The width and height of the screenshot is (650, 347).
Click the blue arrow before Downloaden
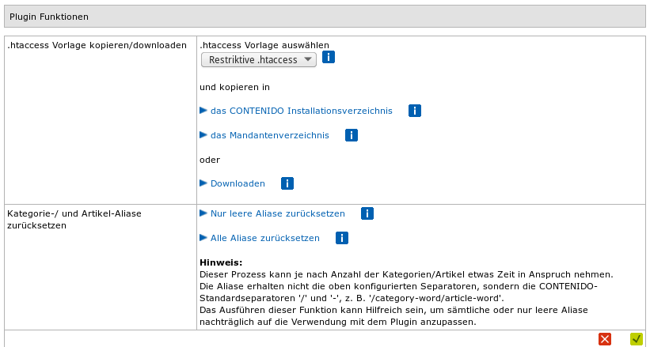tap(203, 183)
